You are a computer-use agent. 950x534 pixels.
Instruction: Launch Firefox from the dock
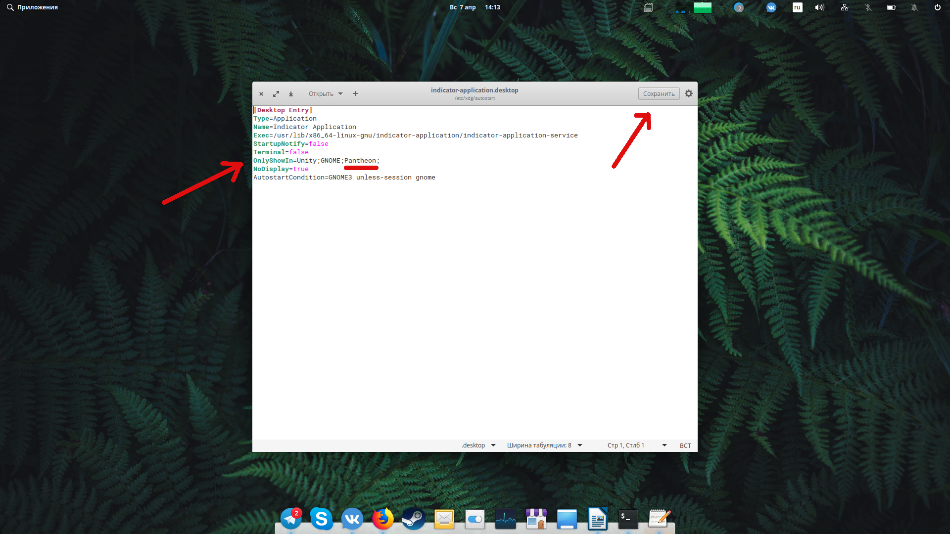click(x=383, y=519)
